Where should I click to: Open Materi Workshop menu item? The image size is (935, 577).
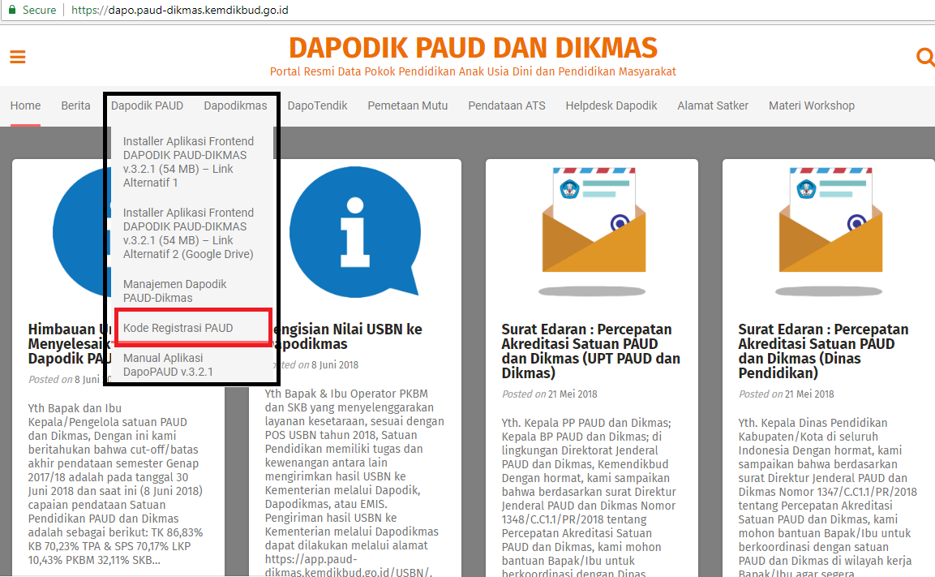click(x=812, y=105)
